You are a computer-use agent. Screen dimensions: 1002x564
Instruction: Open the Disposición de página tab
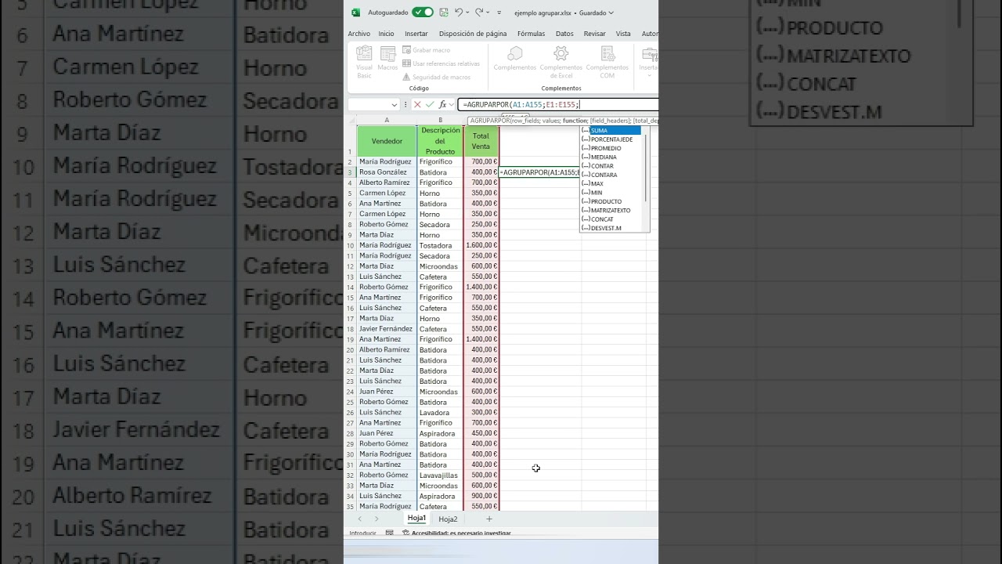(x=473, y=34)
